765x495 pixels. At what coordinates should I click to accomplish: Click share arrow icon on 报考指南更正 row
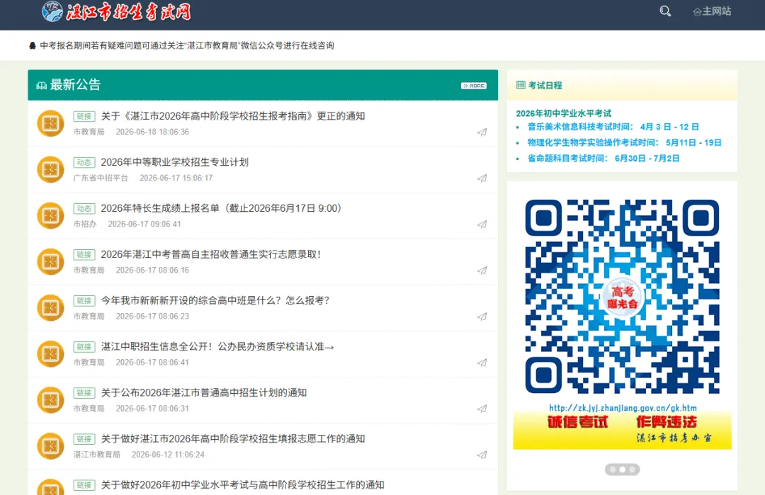[482, 132]
